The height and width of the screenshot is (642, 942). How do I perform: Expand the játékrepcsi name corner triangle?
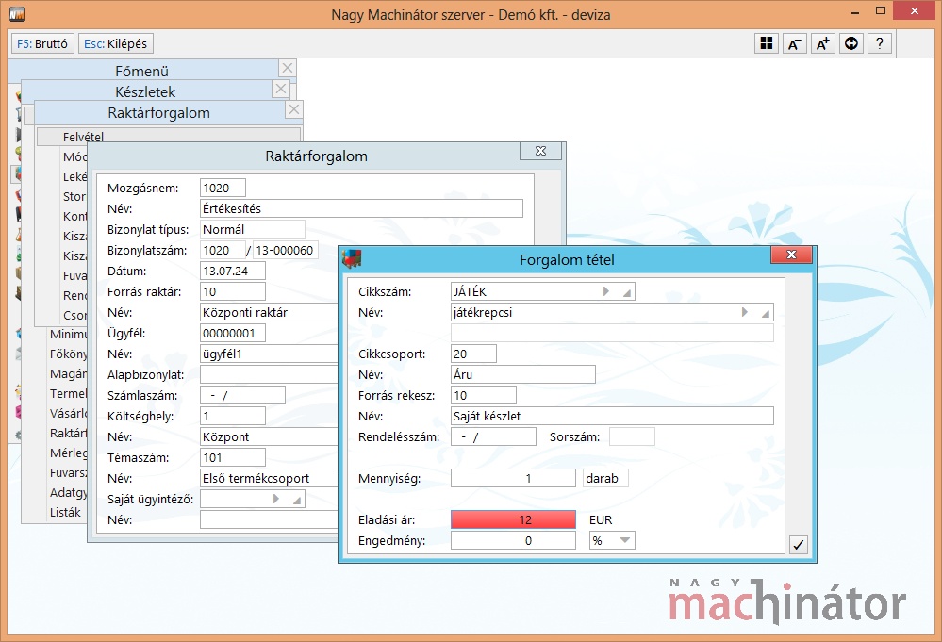[766, 314]
